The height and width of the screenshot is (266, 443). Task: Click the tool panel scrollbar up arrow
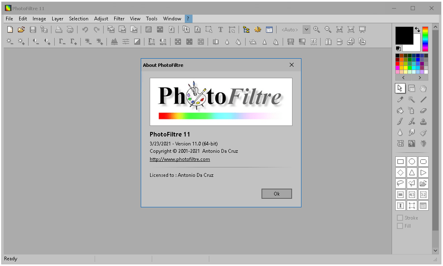(x=435, y=27)
